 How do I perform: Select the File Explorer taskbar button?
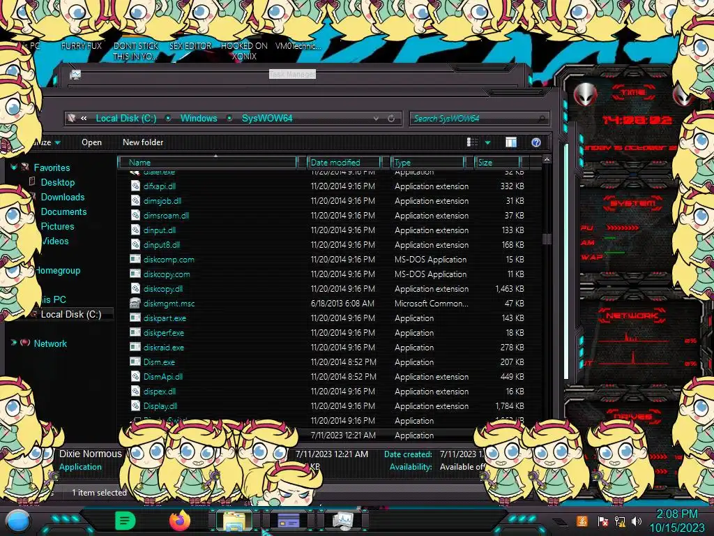pos(234,521)
